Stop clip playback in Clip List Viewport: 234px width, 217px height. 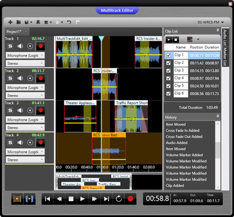[175, 40]
